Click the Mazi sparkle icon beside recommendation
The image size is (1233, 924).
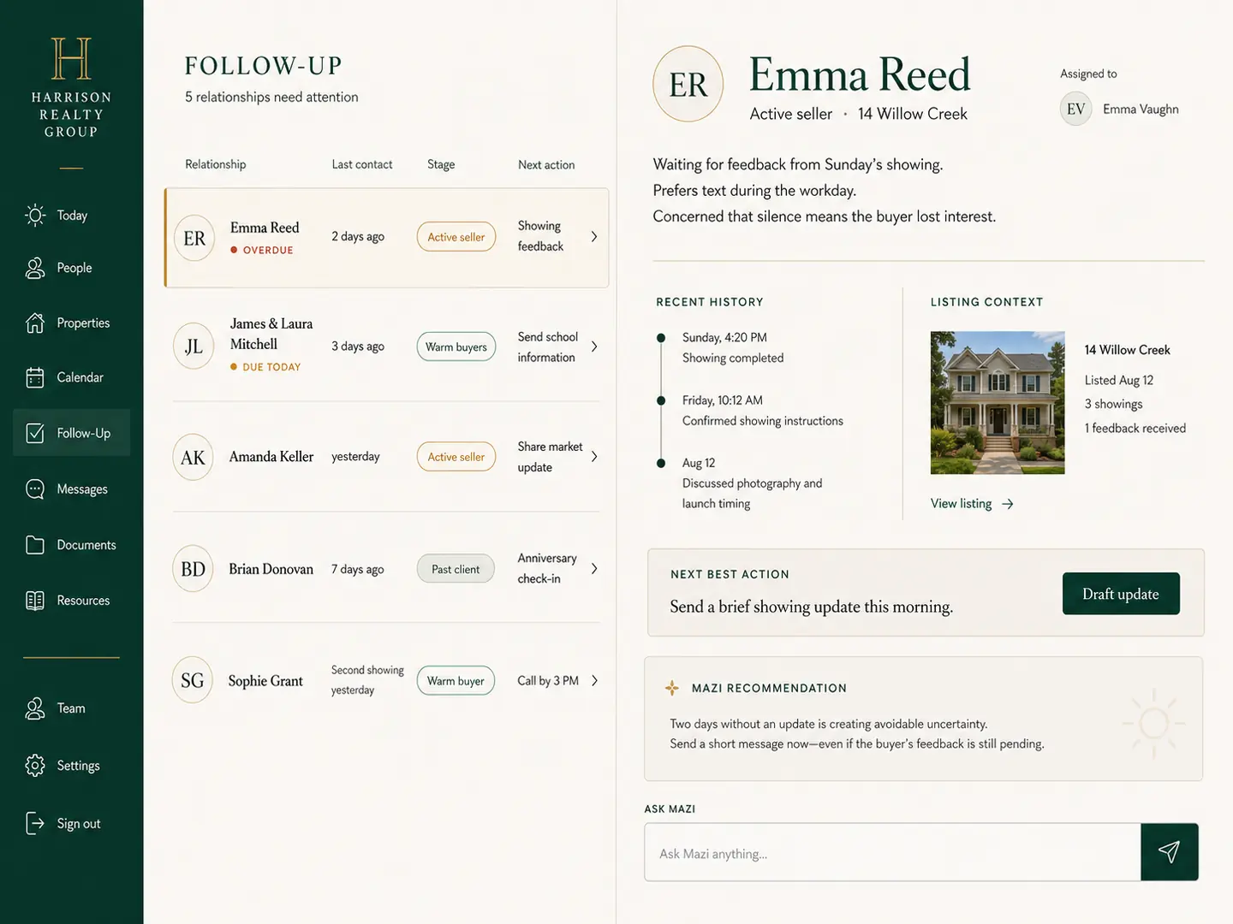click(x=672, y=688)
